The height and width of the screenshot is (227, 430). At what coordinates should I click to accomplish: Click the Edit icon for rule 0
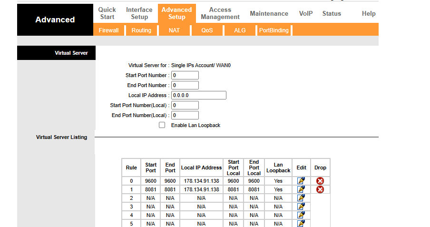(301, 181)
